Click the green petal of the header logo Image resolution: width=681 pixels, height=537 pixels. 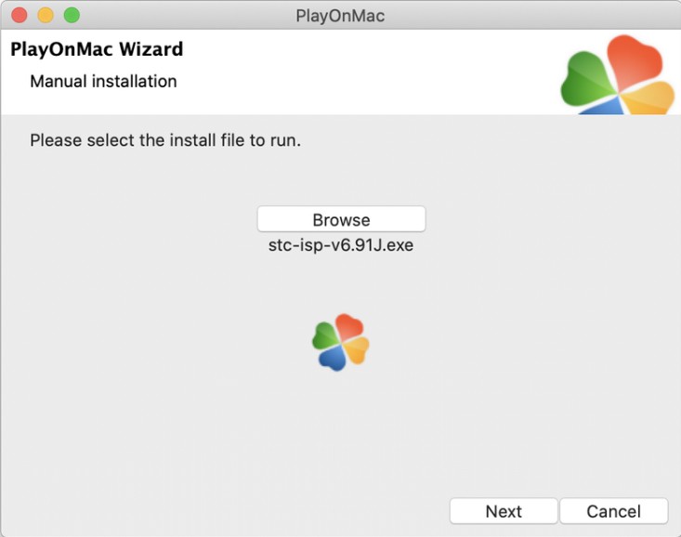click(x=587, y=79)
